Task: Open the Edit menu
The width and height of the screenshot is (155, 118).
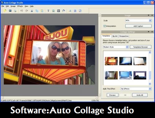Action: click(7, 6)
